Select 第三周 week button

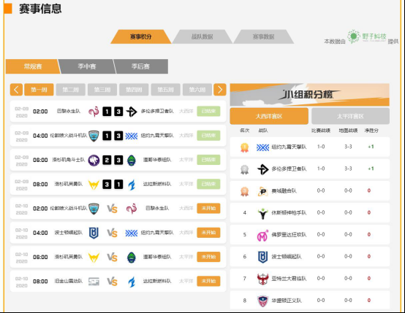tap(102, 90)
